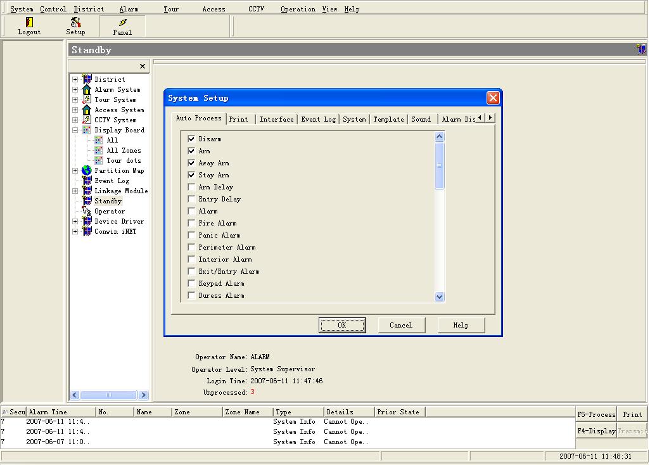Collapse the Display Board node
The height and width of the screenshot is (465, 650).
(x=75, y=130)
